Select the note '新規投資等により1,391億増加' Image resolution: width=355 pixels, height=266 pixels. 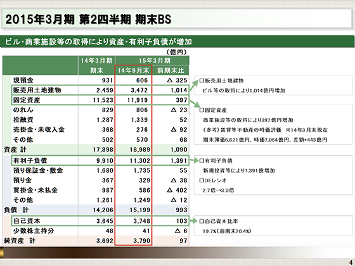tap(239, 171)
